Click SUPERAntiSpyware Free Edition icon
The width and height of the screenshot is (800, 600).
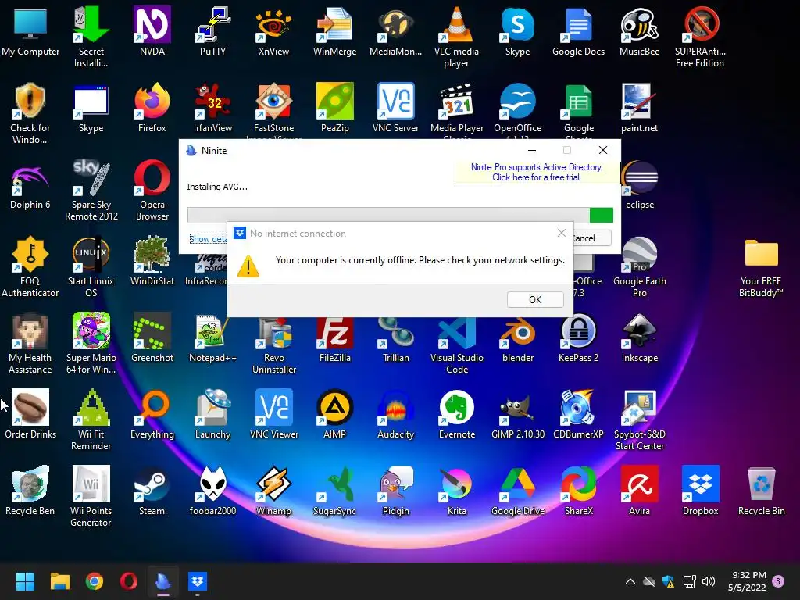tap(700, 37)
